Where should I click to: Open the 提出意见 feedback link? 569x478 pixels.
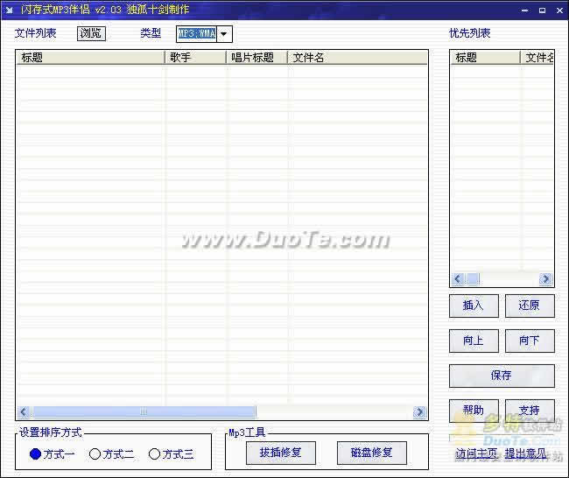pyautogui.click(x=525, y=453)
